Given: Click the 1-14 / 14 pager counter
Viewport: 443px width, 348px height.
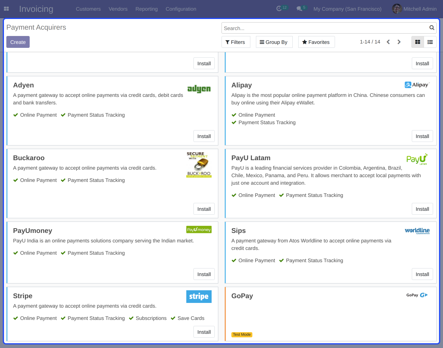Looking at the screenshot, I should [x=370, y=42].
